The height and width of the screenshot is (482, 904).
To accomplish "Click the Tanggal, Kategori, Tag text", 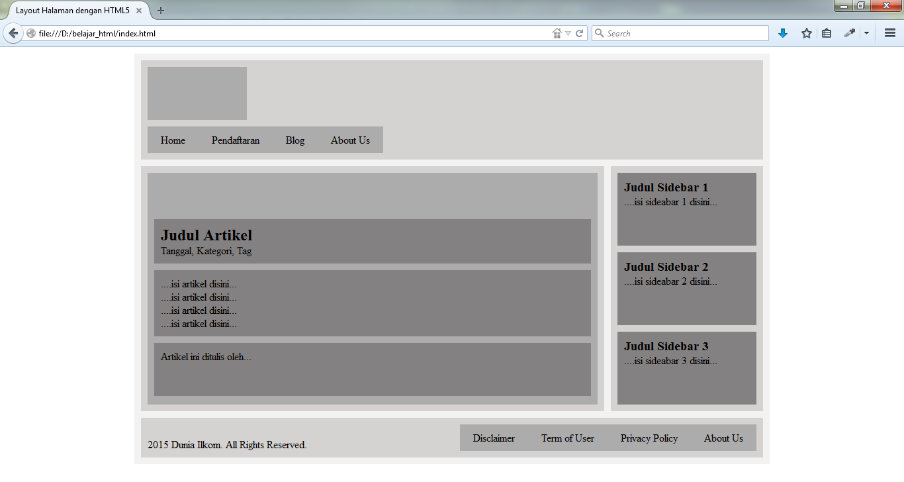I will pyautogui.click(x=206, y=251).
